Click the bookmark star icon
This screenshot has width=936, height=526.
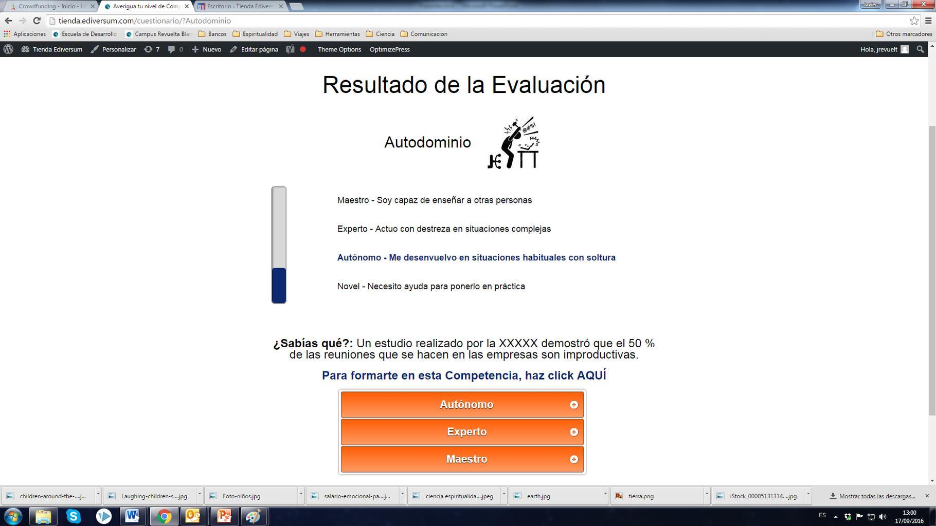(914, 21)
